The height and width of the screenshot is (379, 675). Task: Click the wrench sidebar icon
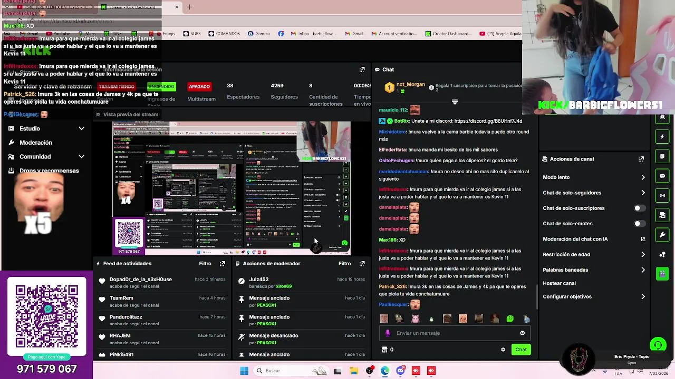click(x=662, y=235)
